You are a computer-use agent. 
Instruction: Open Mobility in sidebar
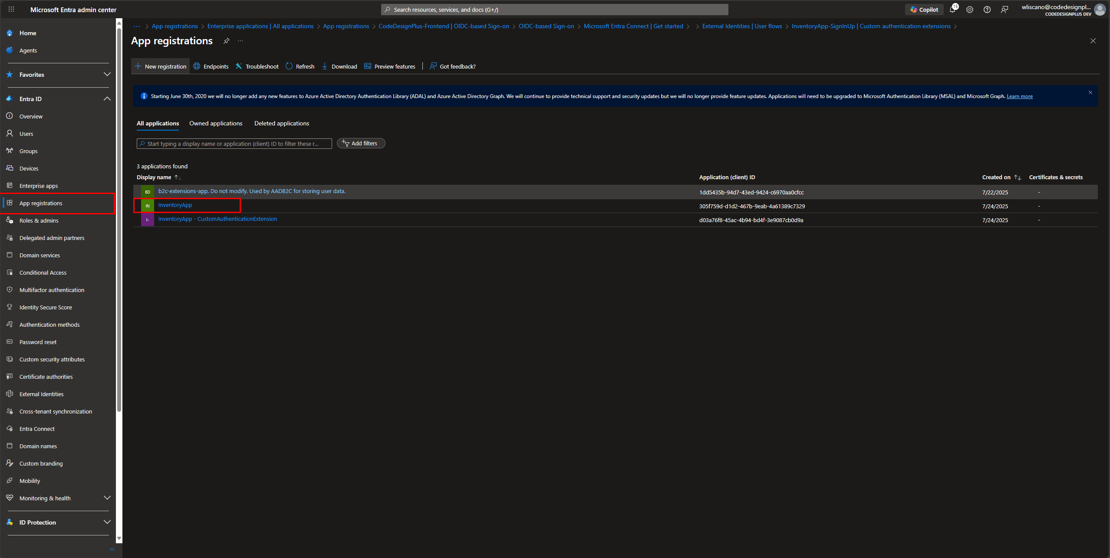30,481
